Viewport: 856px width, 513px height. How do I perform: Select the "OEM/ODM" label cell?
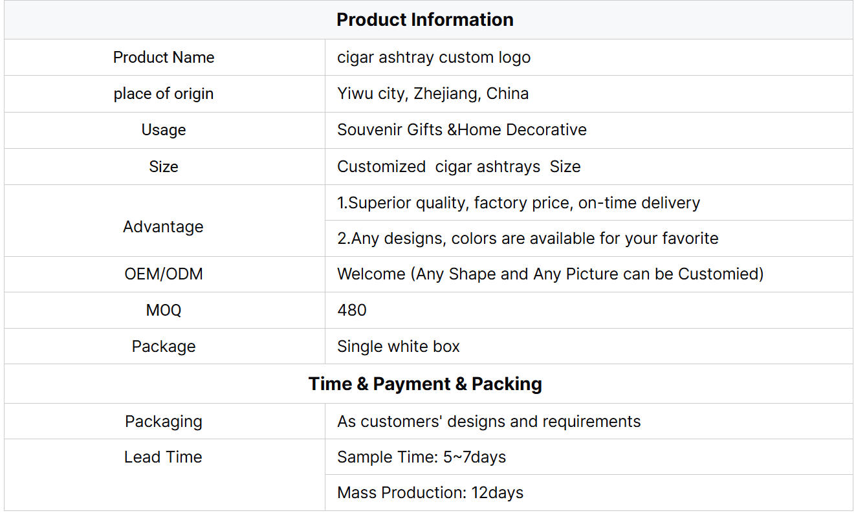click(164, 274)
